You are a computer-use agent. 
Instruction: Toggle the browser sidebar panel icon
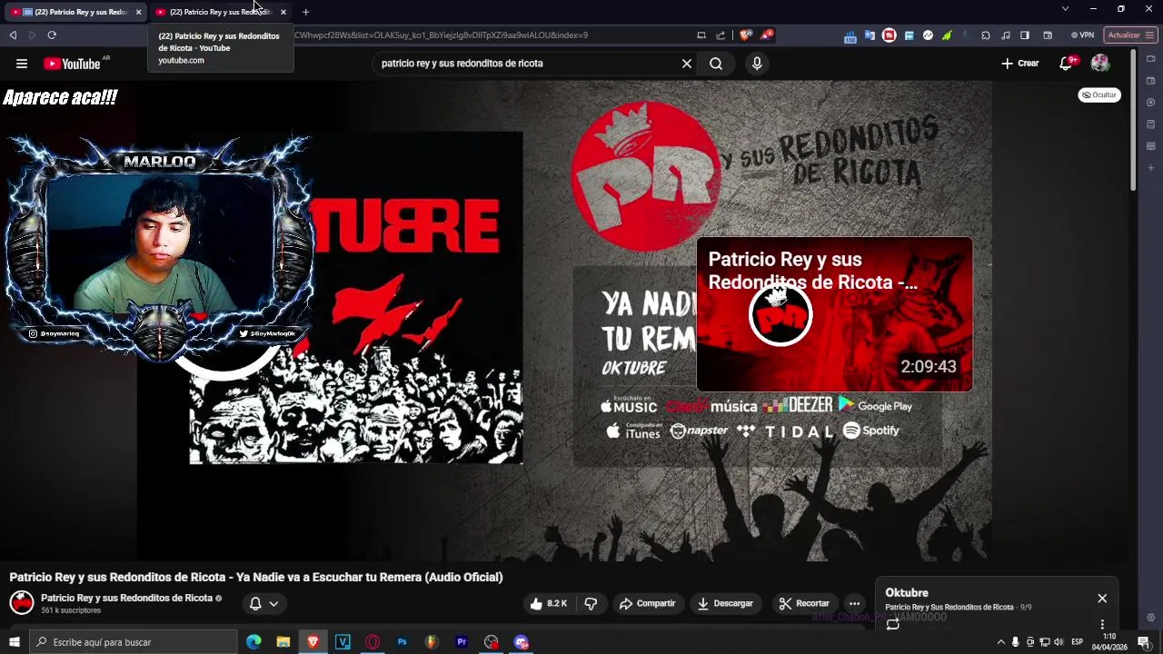click(x=1025, y=35)
